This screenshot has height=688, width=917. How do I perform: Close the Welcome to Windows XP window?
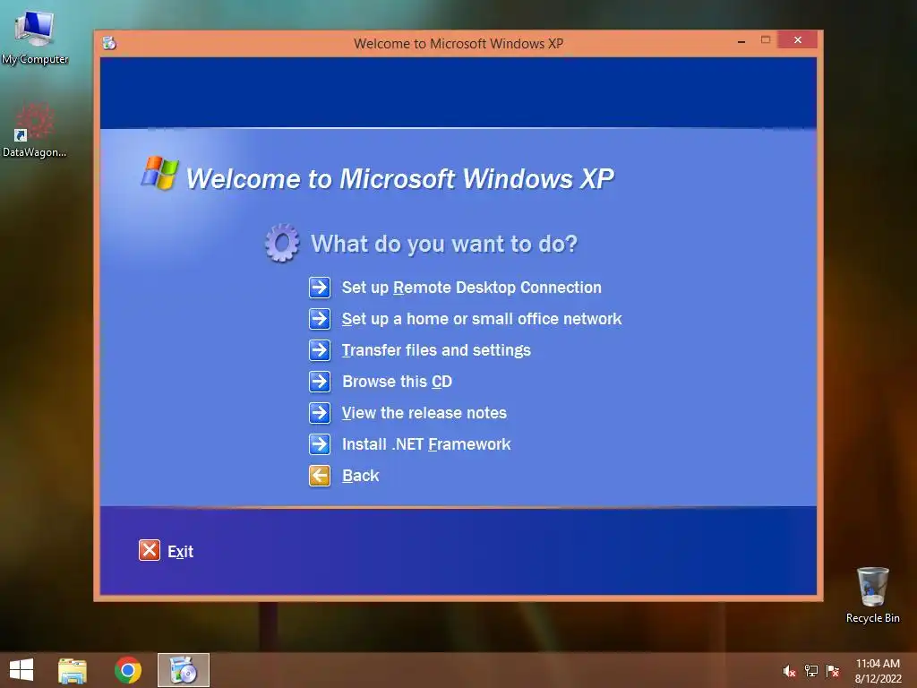click(797, 39)
